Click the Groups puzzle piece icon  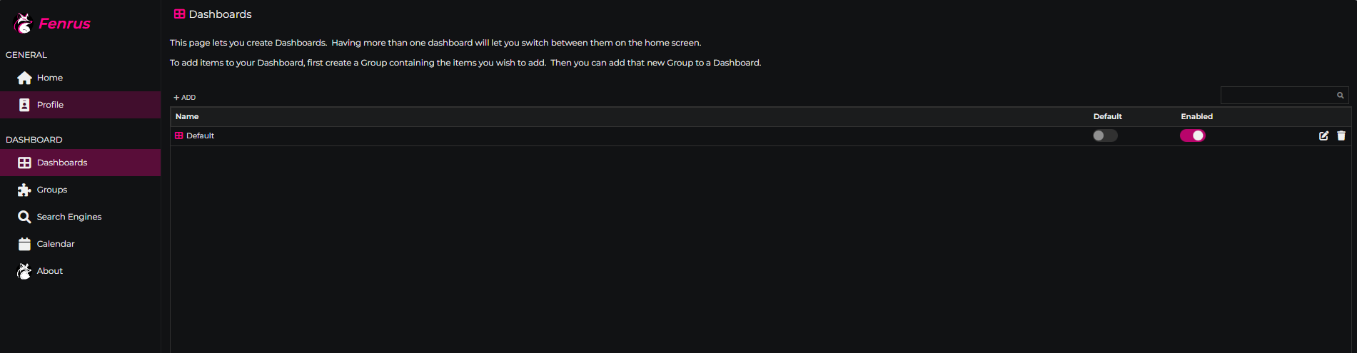tap(24, 190)
